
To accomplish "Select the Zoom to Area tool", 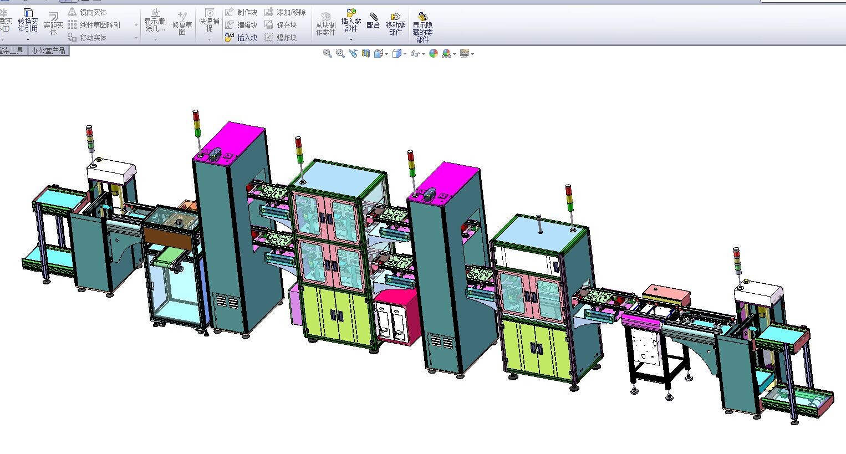I will [340, 53].
